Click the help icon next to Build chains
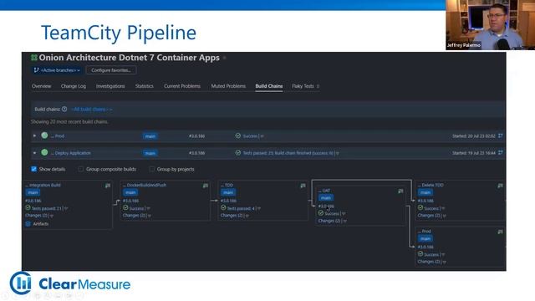Screen dimensions: 535x301 [64, 110]
